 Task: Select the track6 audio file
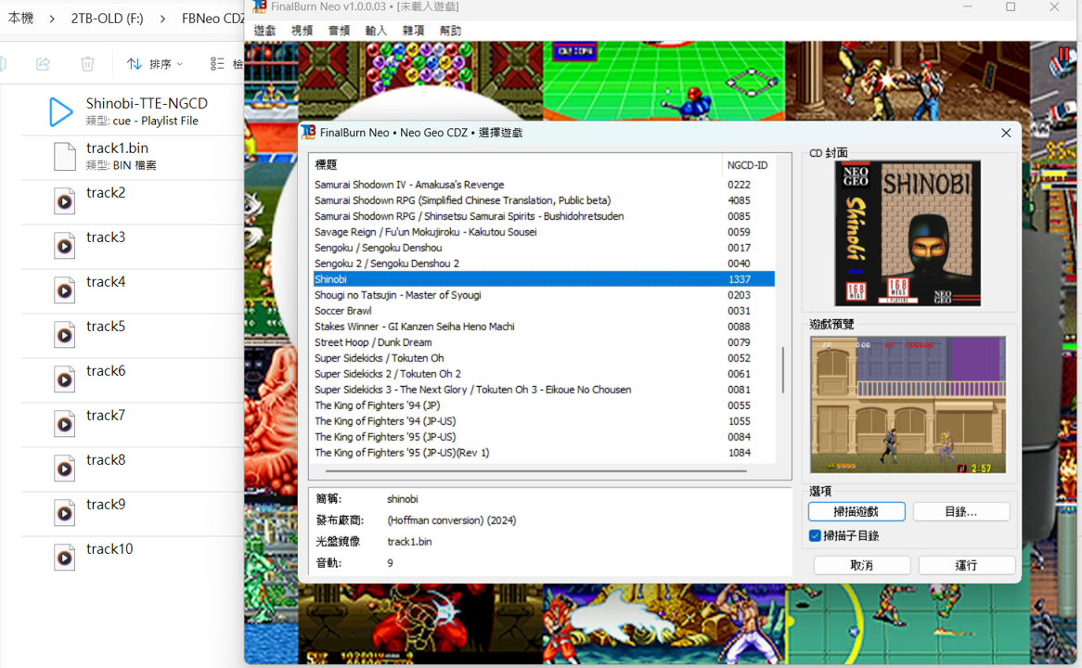click(x=133, y=379)
